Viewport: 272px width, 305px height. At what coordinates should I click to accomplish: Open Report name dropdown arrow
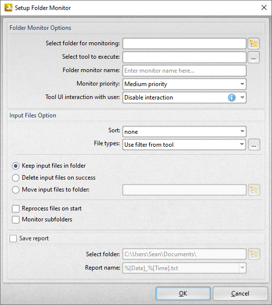[x=242, y=268]
